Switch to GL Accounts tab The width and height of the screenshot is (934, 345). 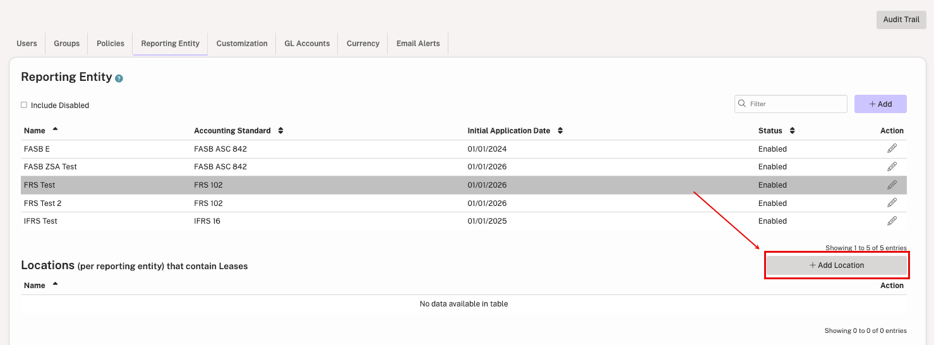(x=307, y=44)
